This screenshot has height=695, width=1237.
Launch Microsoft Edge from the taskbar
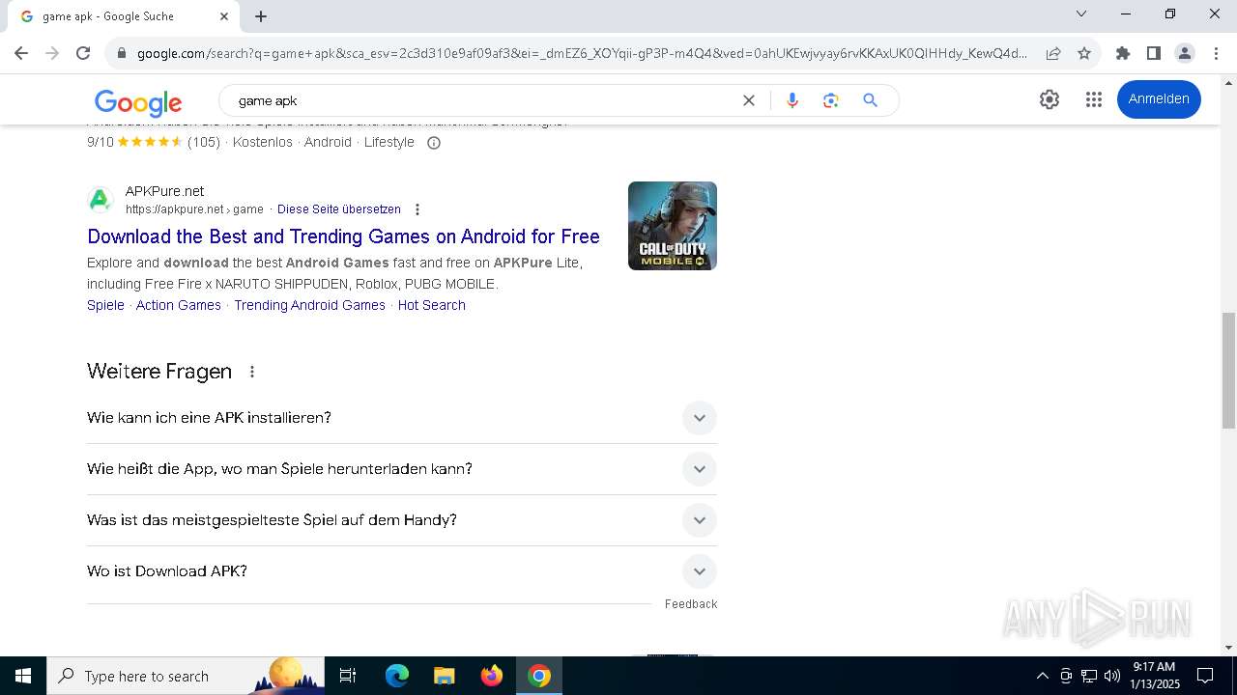click(x=397, y=676)
